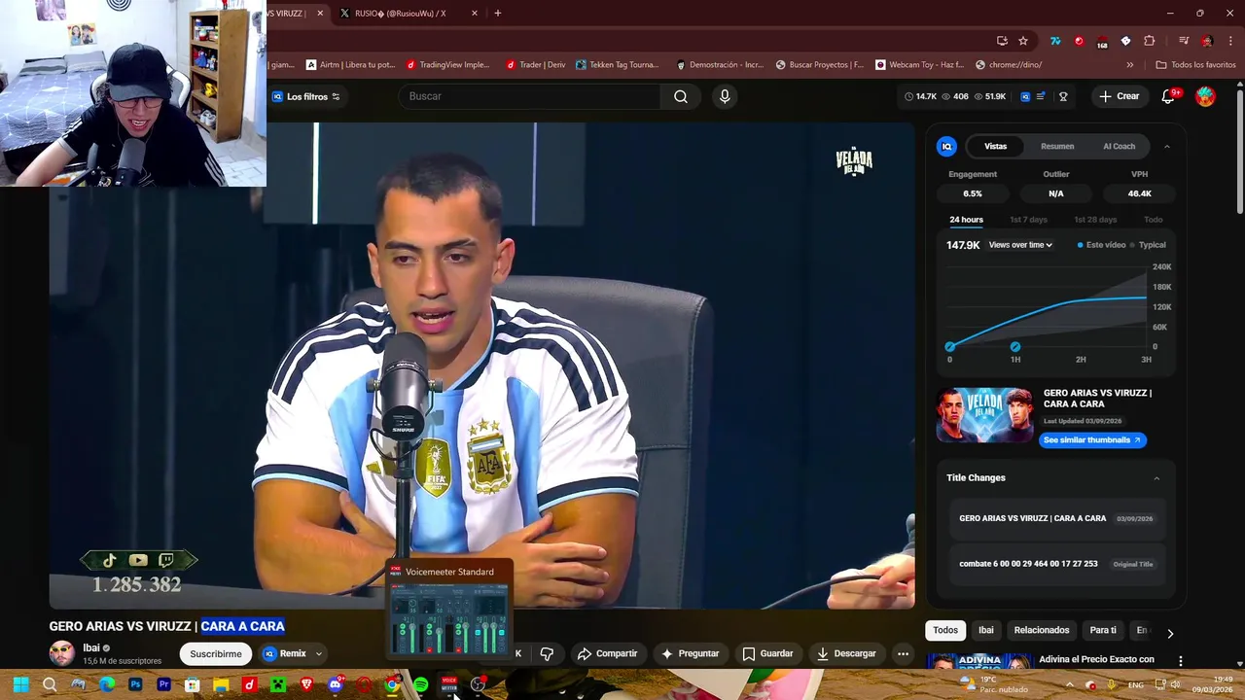Open Todos los favoritos folder
Viewport: 1245px width, 700px height.
pos(1195,65)
